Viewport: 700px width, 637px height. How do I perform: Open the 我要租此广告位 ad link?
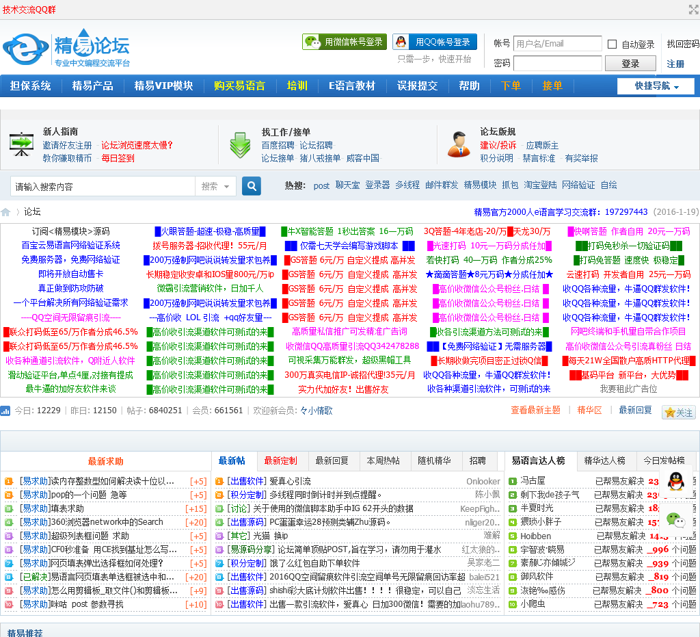point(629,389)
